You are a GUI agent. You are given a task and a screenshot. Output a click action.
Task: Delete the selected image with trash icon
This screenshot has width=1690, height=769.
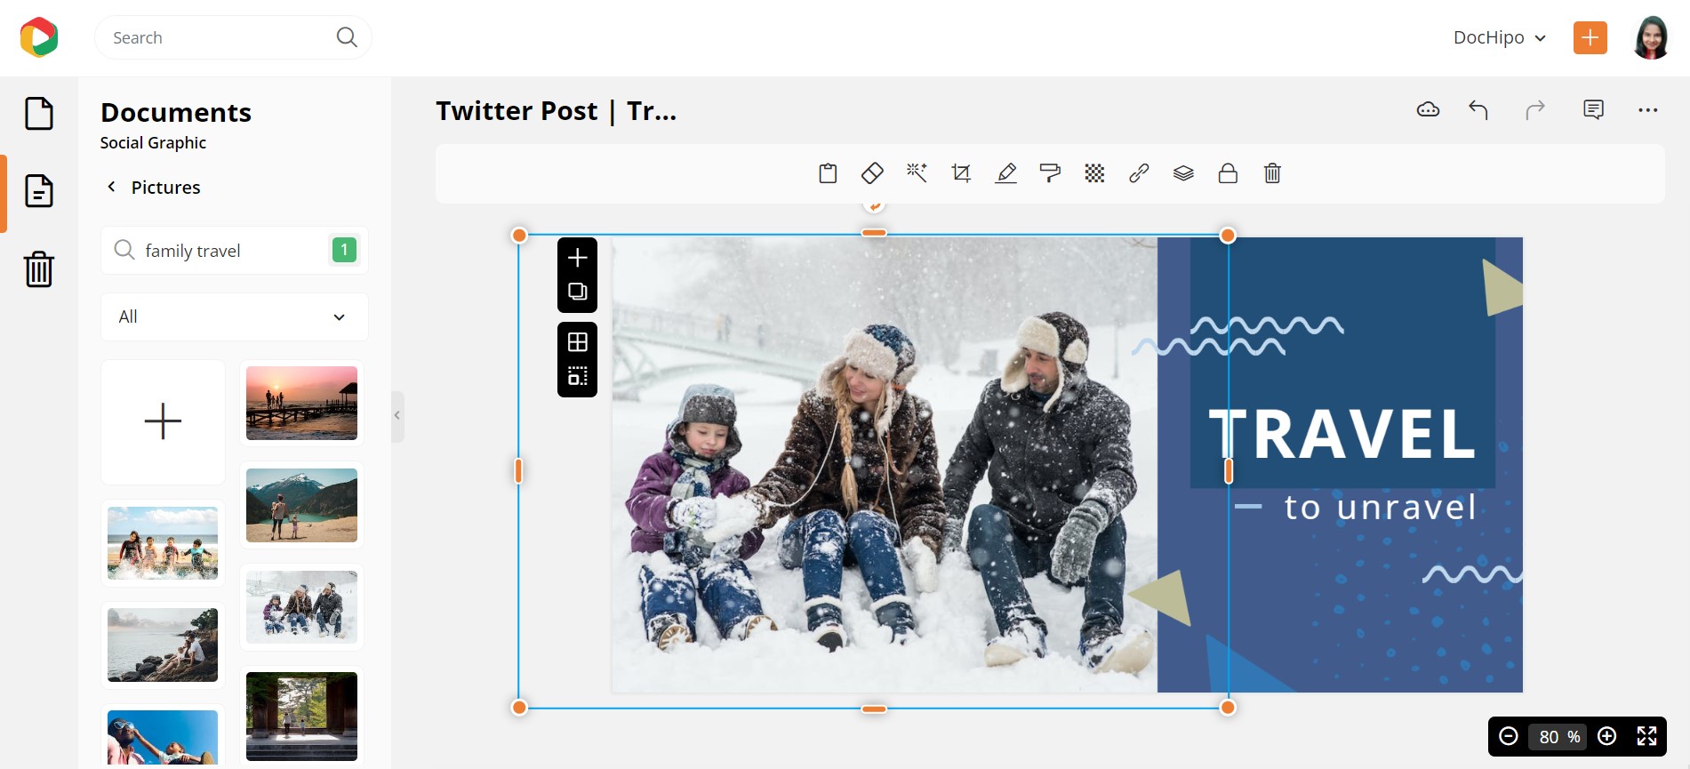tap(1272, 173)
